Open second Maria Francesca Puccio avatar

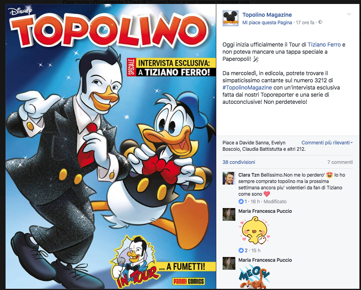[x=229, y=263]
